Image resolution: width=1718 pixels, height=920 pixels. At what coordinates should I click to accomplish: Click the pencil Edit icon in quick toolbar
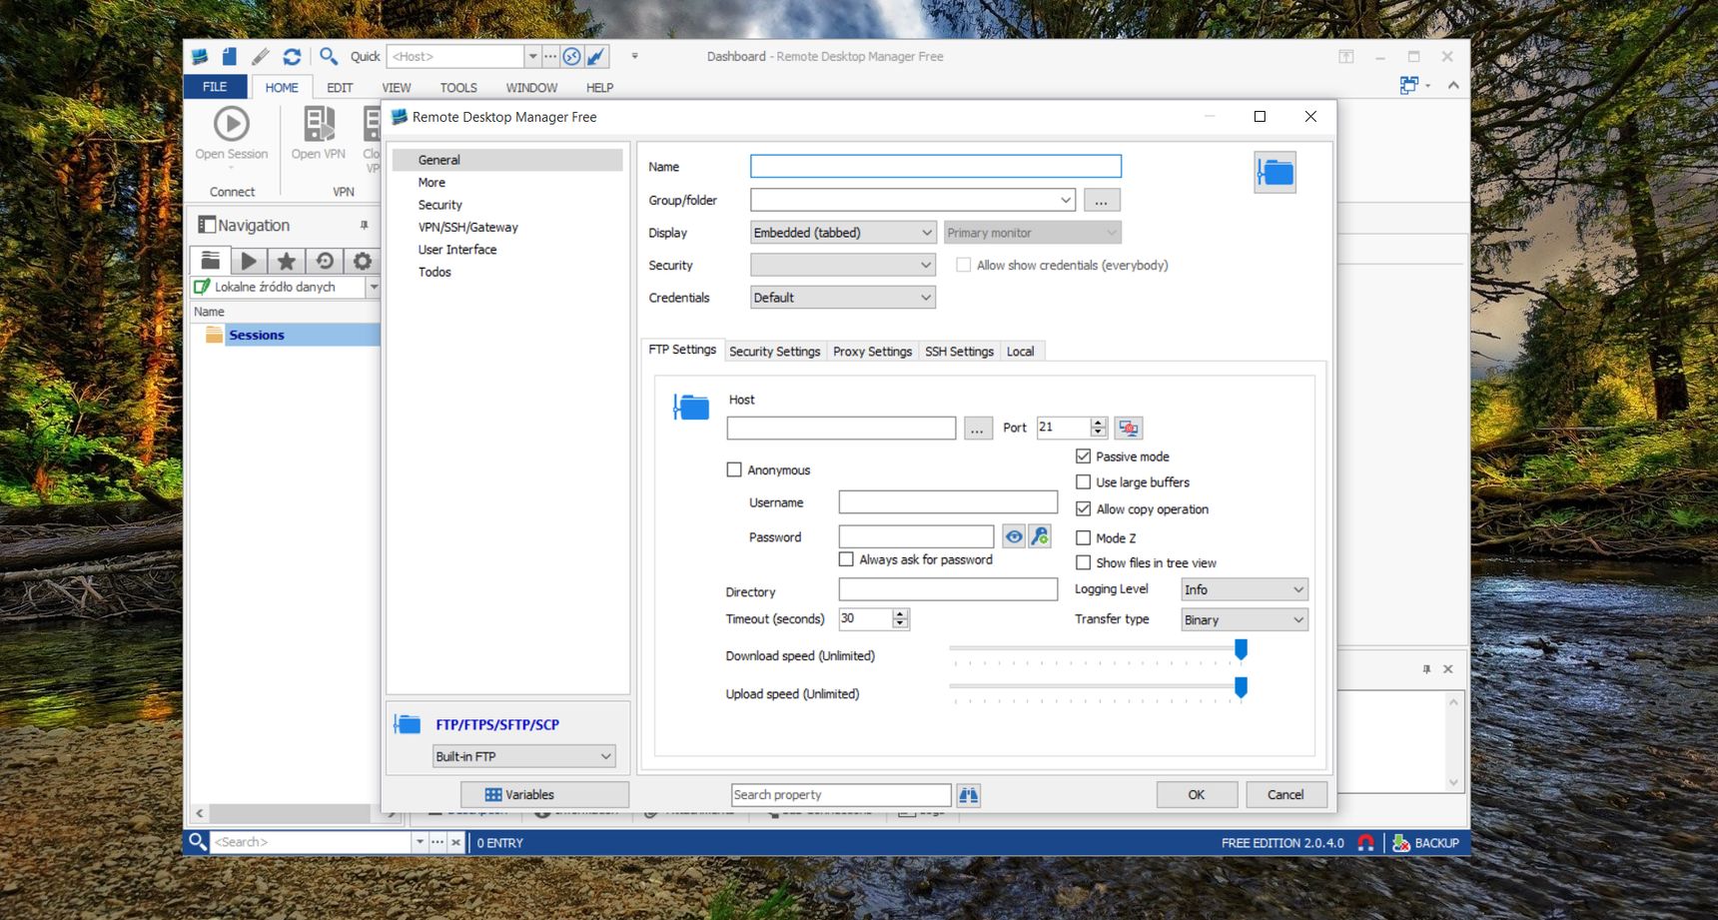(261, 57)
